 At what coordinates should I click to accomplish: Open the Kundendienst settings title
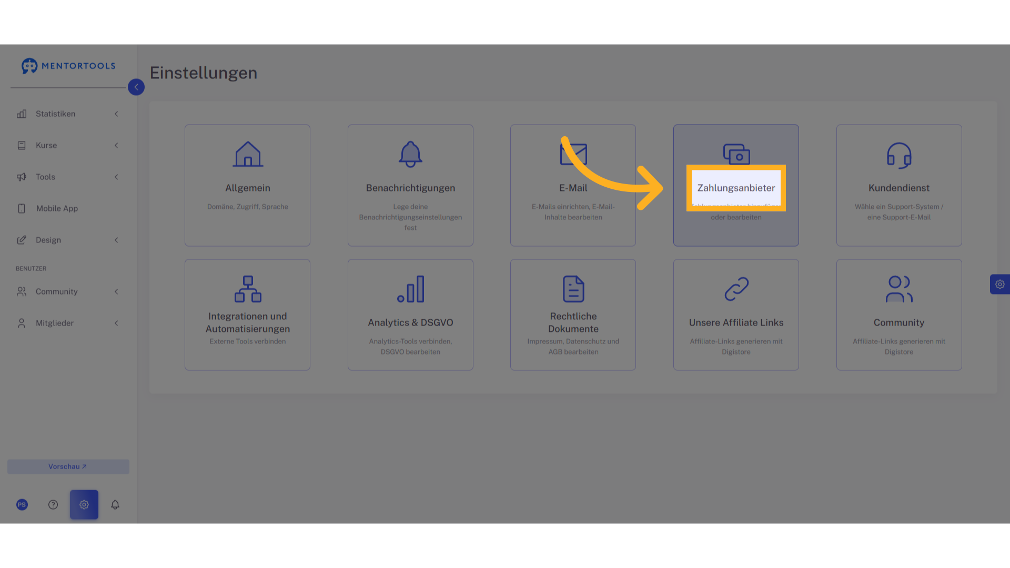point(899,188)
